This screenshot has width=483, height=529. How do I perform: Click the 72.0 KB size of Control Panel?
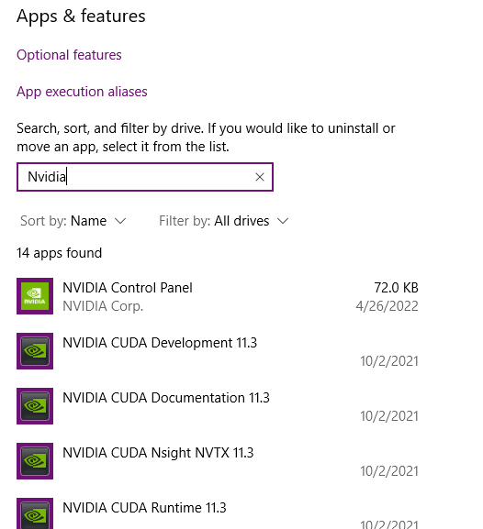[x=396, y=288]
